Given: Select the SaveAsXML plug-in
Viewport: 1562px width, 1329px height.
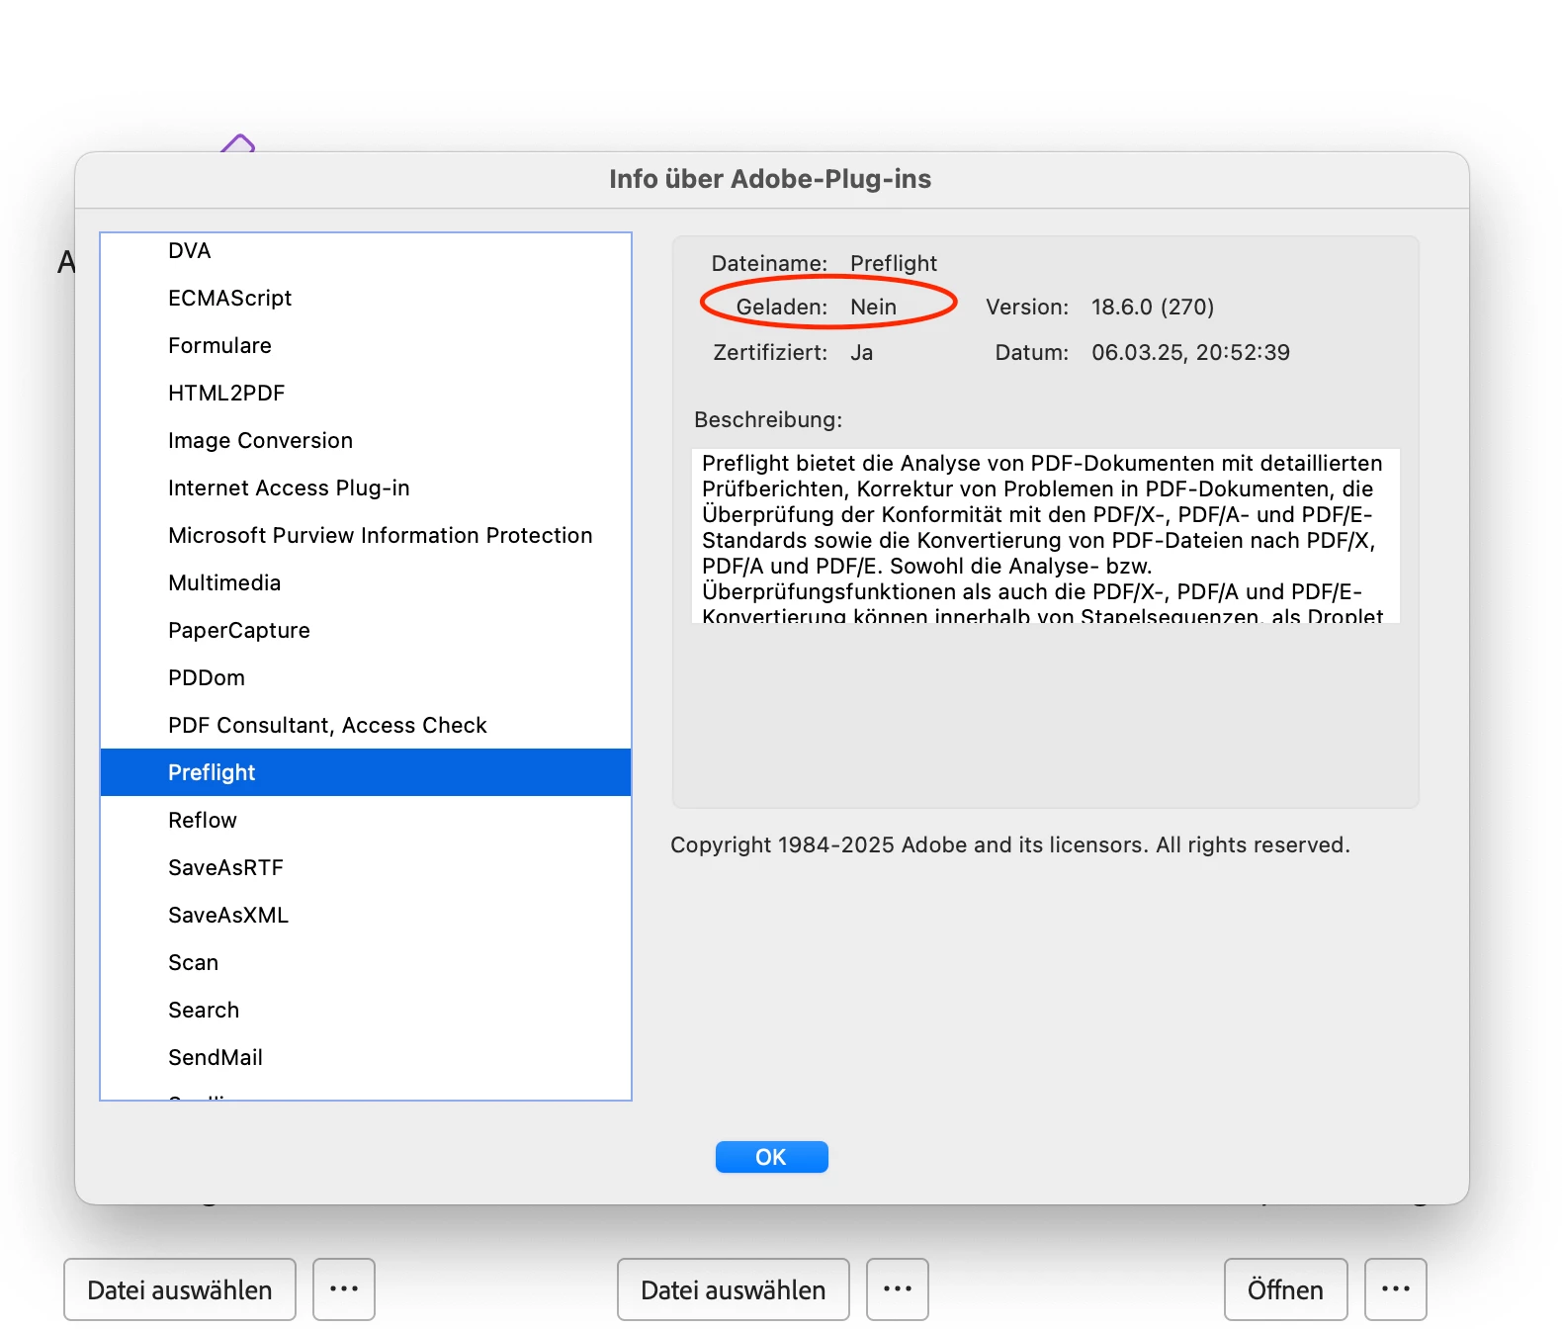Looking at the screenshot, I should pyautogui.click(x=365, y=915).
